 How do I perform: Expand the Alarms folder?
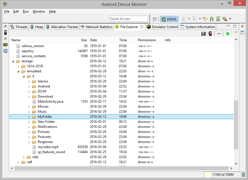click(x=29, y=82)
